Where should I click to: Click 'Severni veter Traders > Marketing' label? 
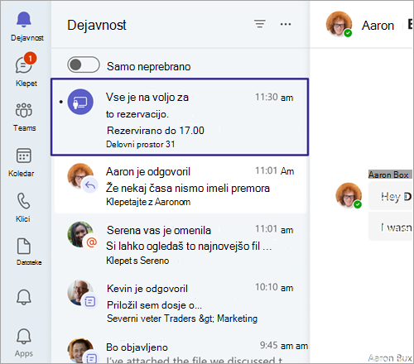(x=182, y=318)
